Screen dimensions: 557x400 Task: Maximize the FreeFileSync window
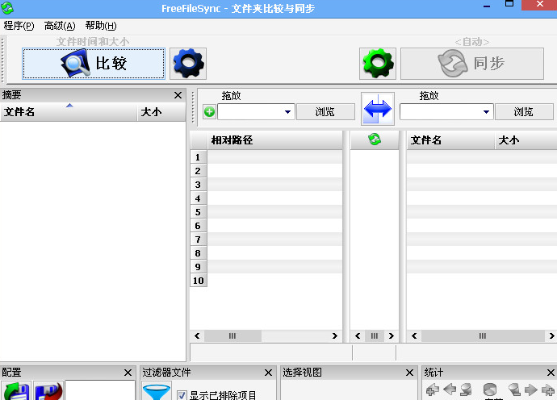(509, 4)
